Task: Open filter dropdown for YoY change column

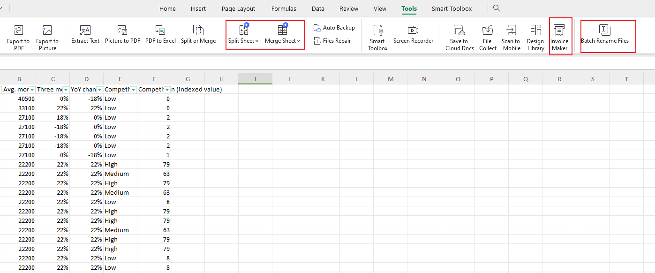Action: pos(99,90)
